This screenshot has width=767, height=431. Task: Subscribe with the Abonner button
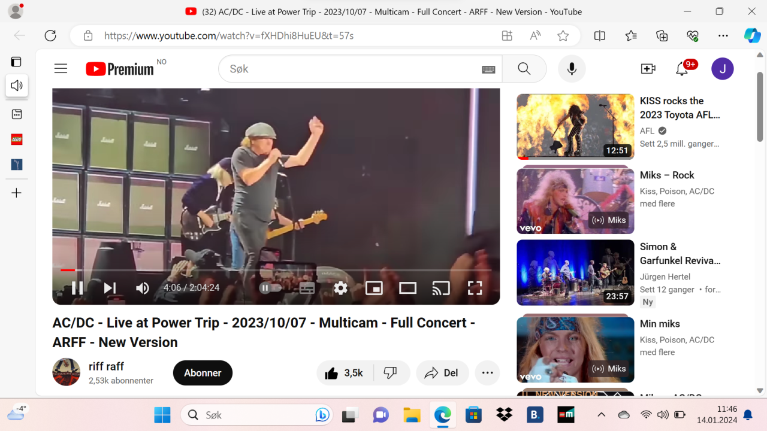point(203,373)
